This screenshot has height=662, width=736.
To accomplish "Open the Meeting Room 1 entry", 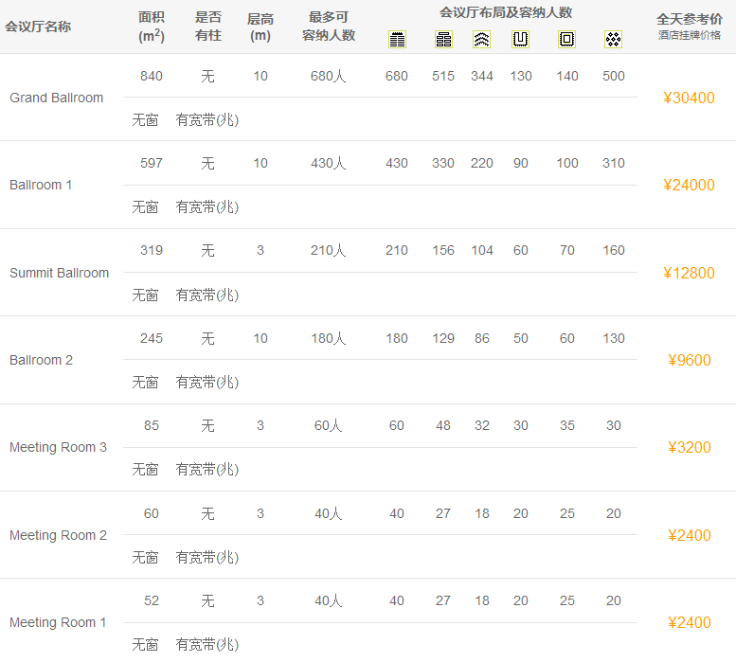I will 58,622.
